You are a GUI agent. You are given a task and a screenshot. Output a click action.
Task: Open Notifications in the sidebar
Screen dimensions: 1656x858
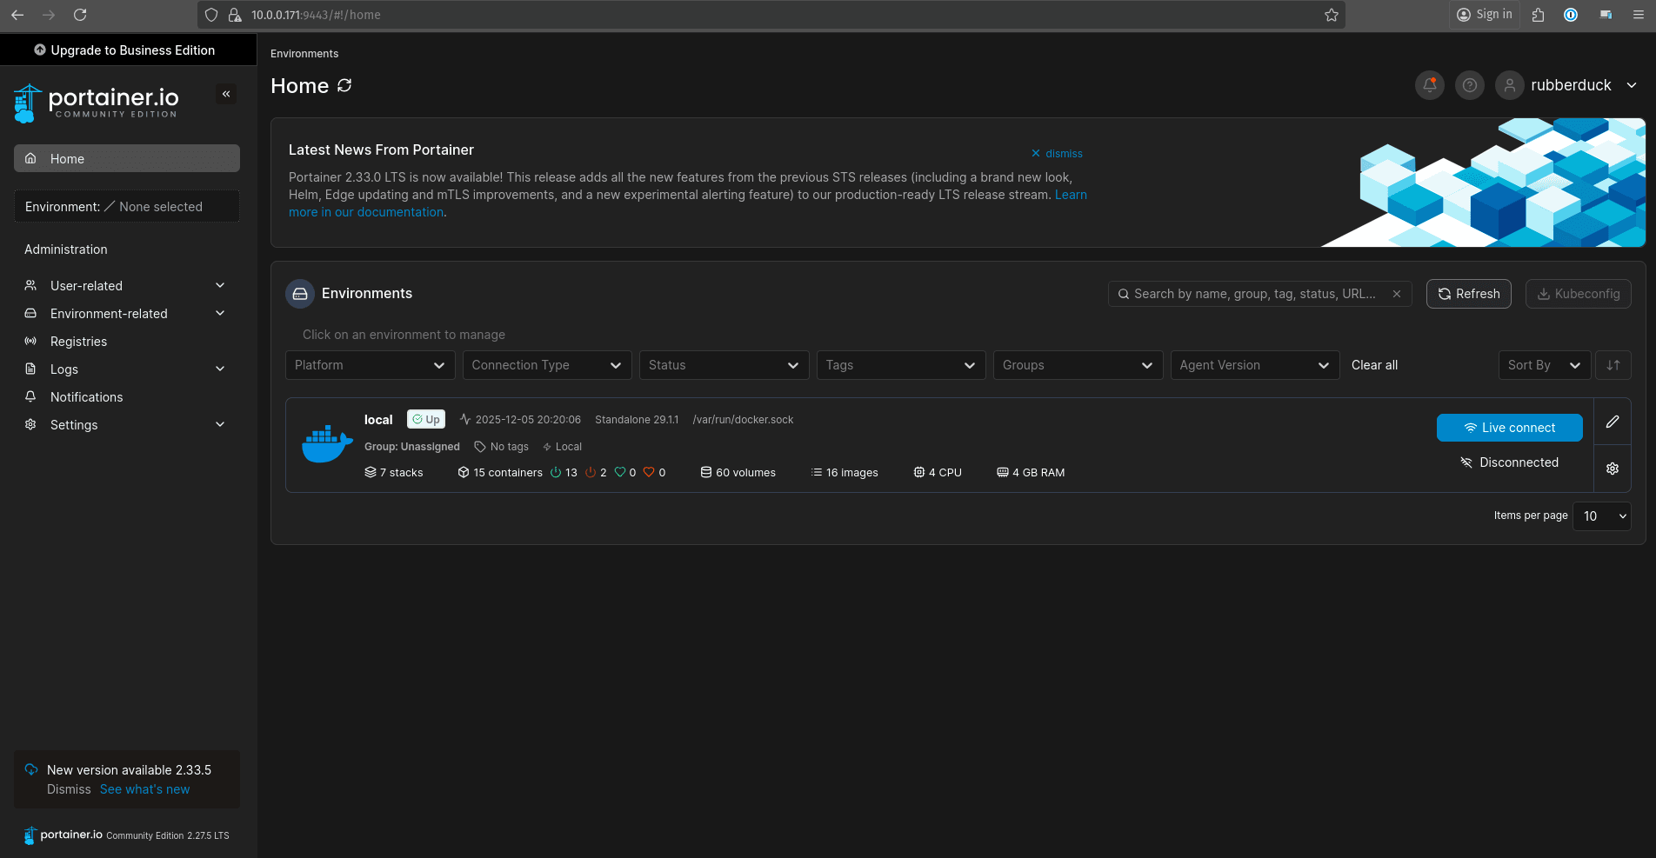86,397
